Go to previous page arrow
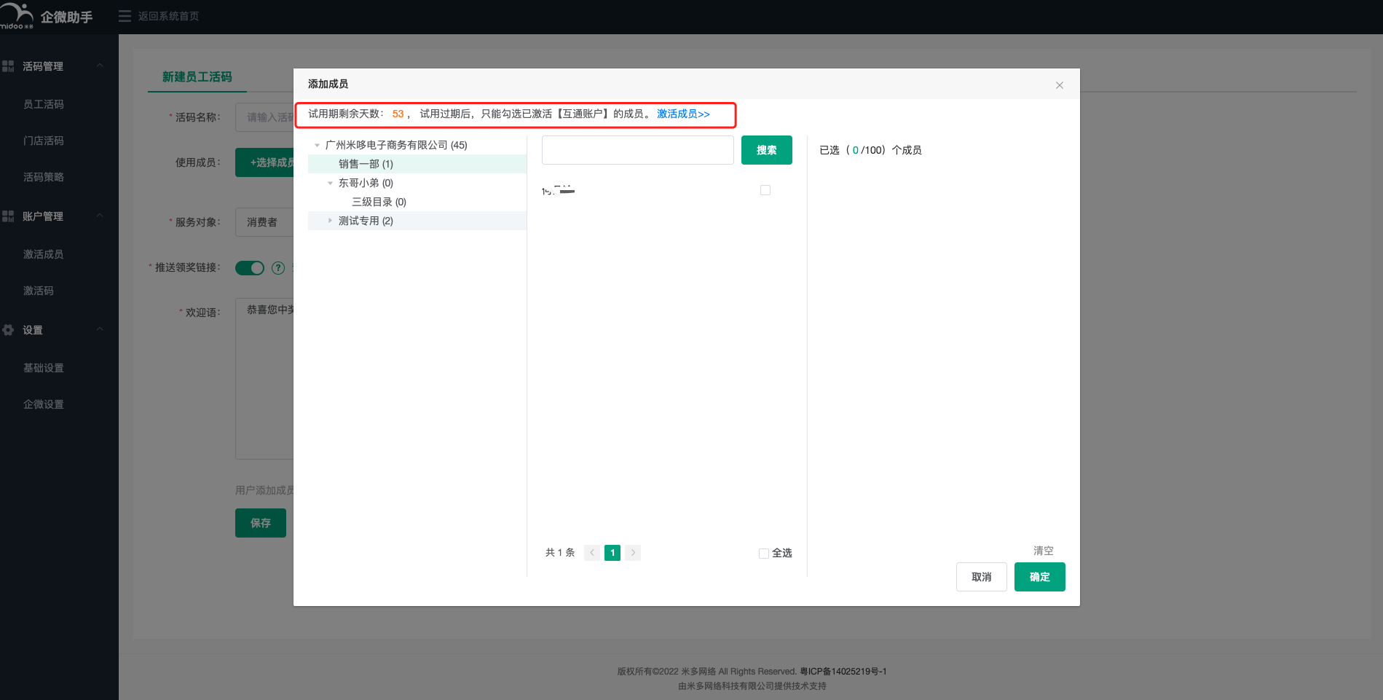The height and width of the screenshot is (700, 1383). point(592,553)
